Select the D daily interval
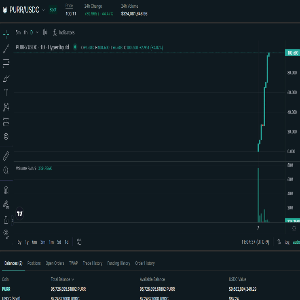 [32, 32]
